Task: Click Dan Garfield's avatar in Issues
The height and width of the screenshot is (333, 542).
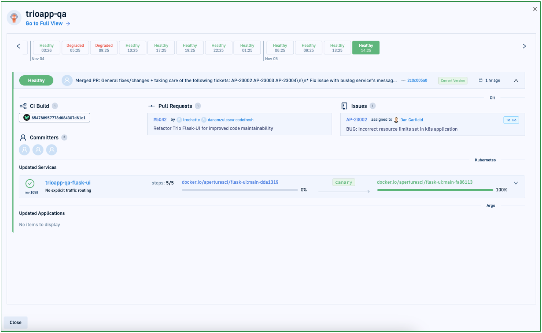Action: click(396, 120)
